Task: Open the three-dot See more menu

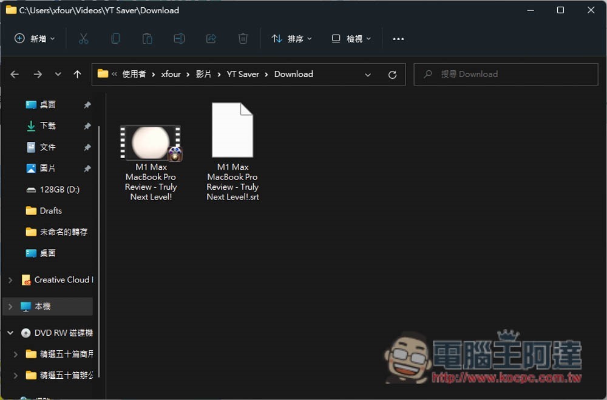Action: [x=398, y=39]
